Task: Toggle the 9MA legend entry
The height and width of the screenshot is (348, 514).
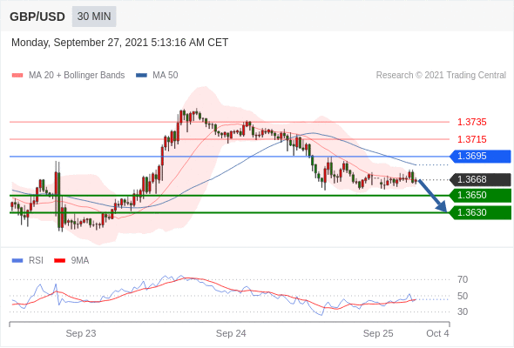Action: 71,261
